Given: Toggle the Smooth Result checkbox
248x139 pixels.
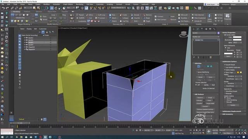Looking at the screenshot, I should (225, 65).
